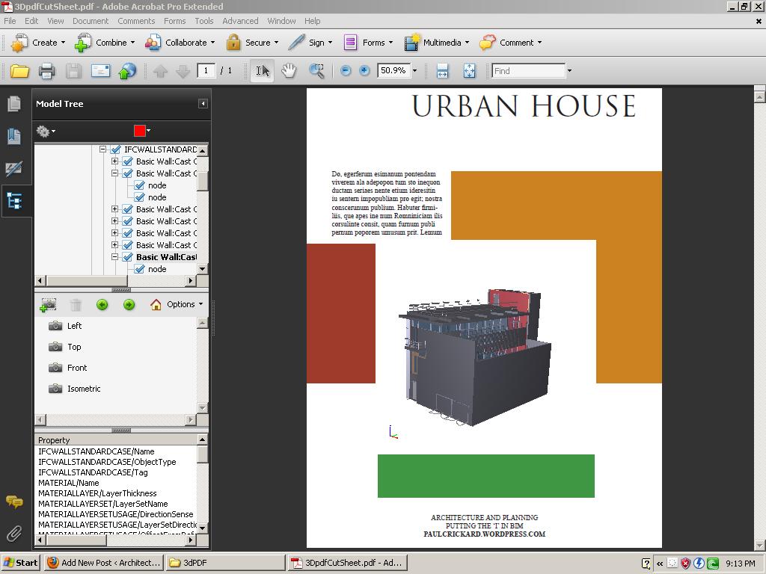The image size is (766, 574).
Task: Open the Document menu
Action: tap(91, 21)
